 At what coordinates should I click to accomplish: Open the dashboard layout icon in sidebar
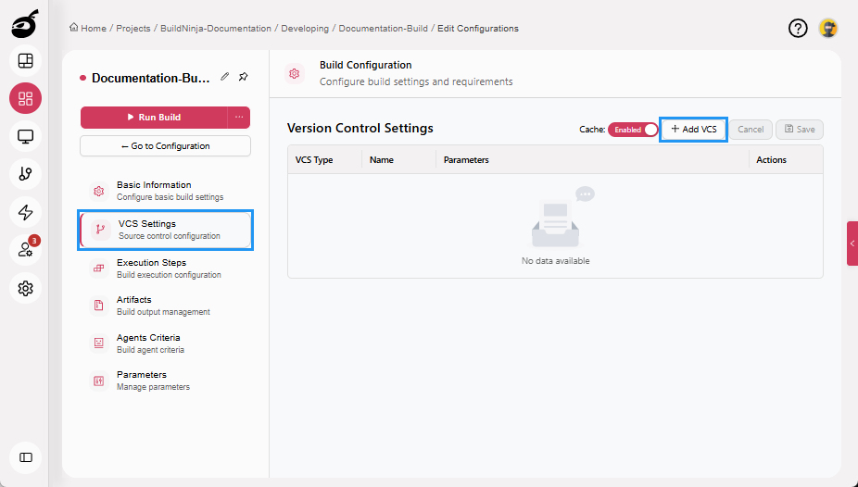coord(25,61)
